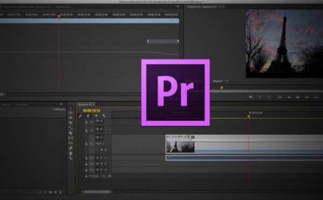Image resolution: width=323 pixels, height=200 pixels.
Task: Open the project panel flyout menu
Action: click(61, 104)
